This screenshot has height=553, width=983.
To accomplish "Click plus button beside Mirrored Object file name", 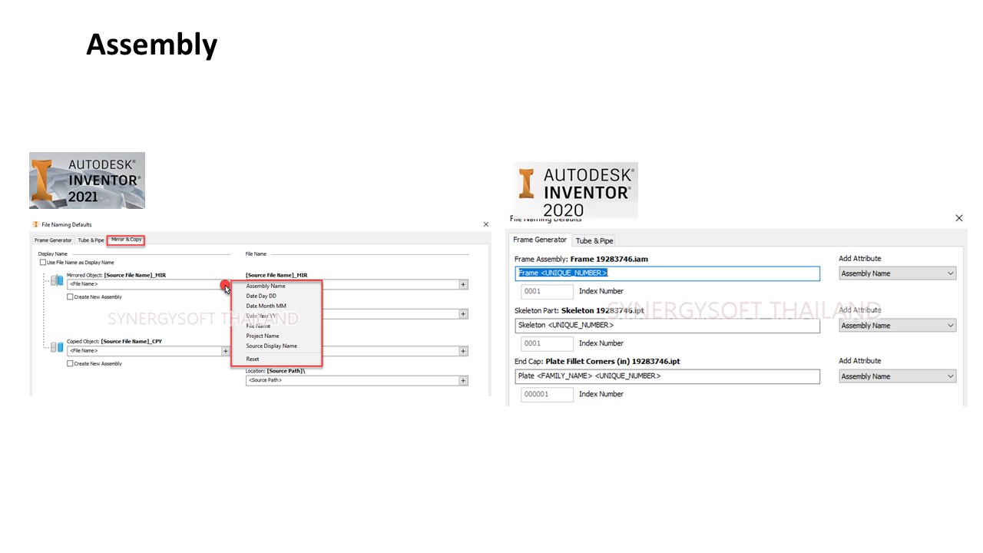I will pyautogui.click(x=463, y=284).
